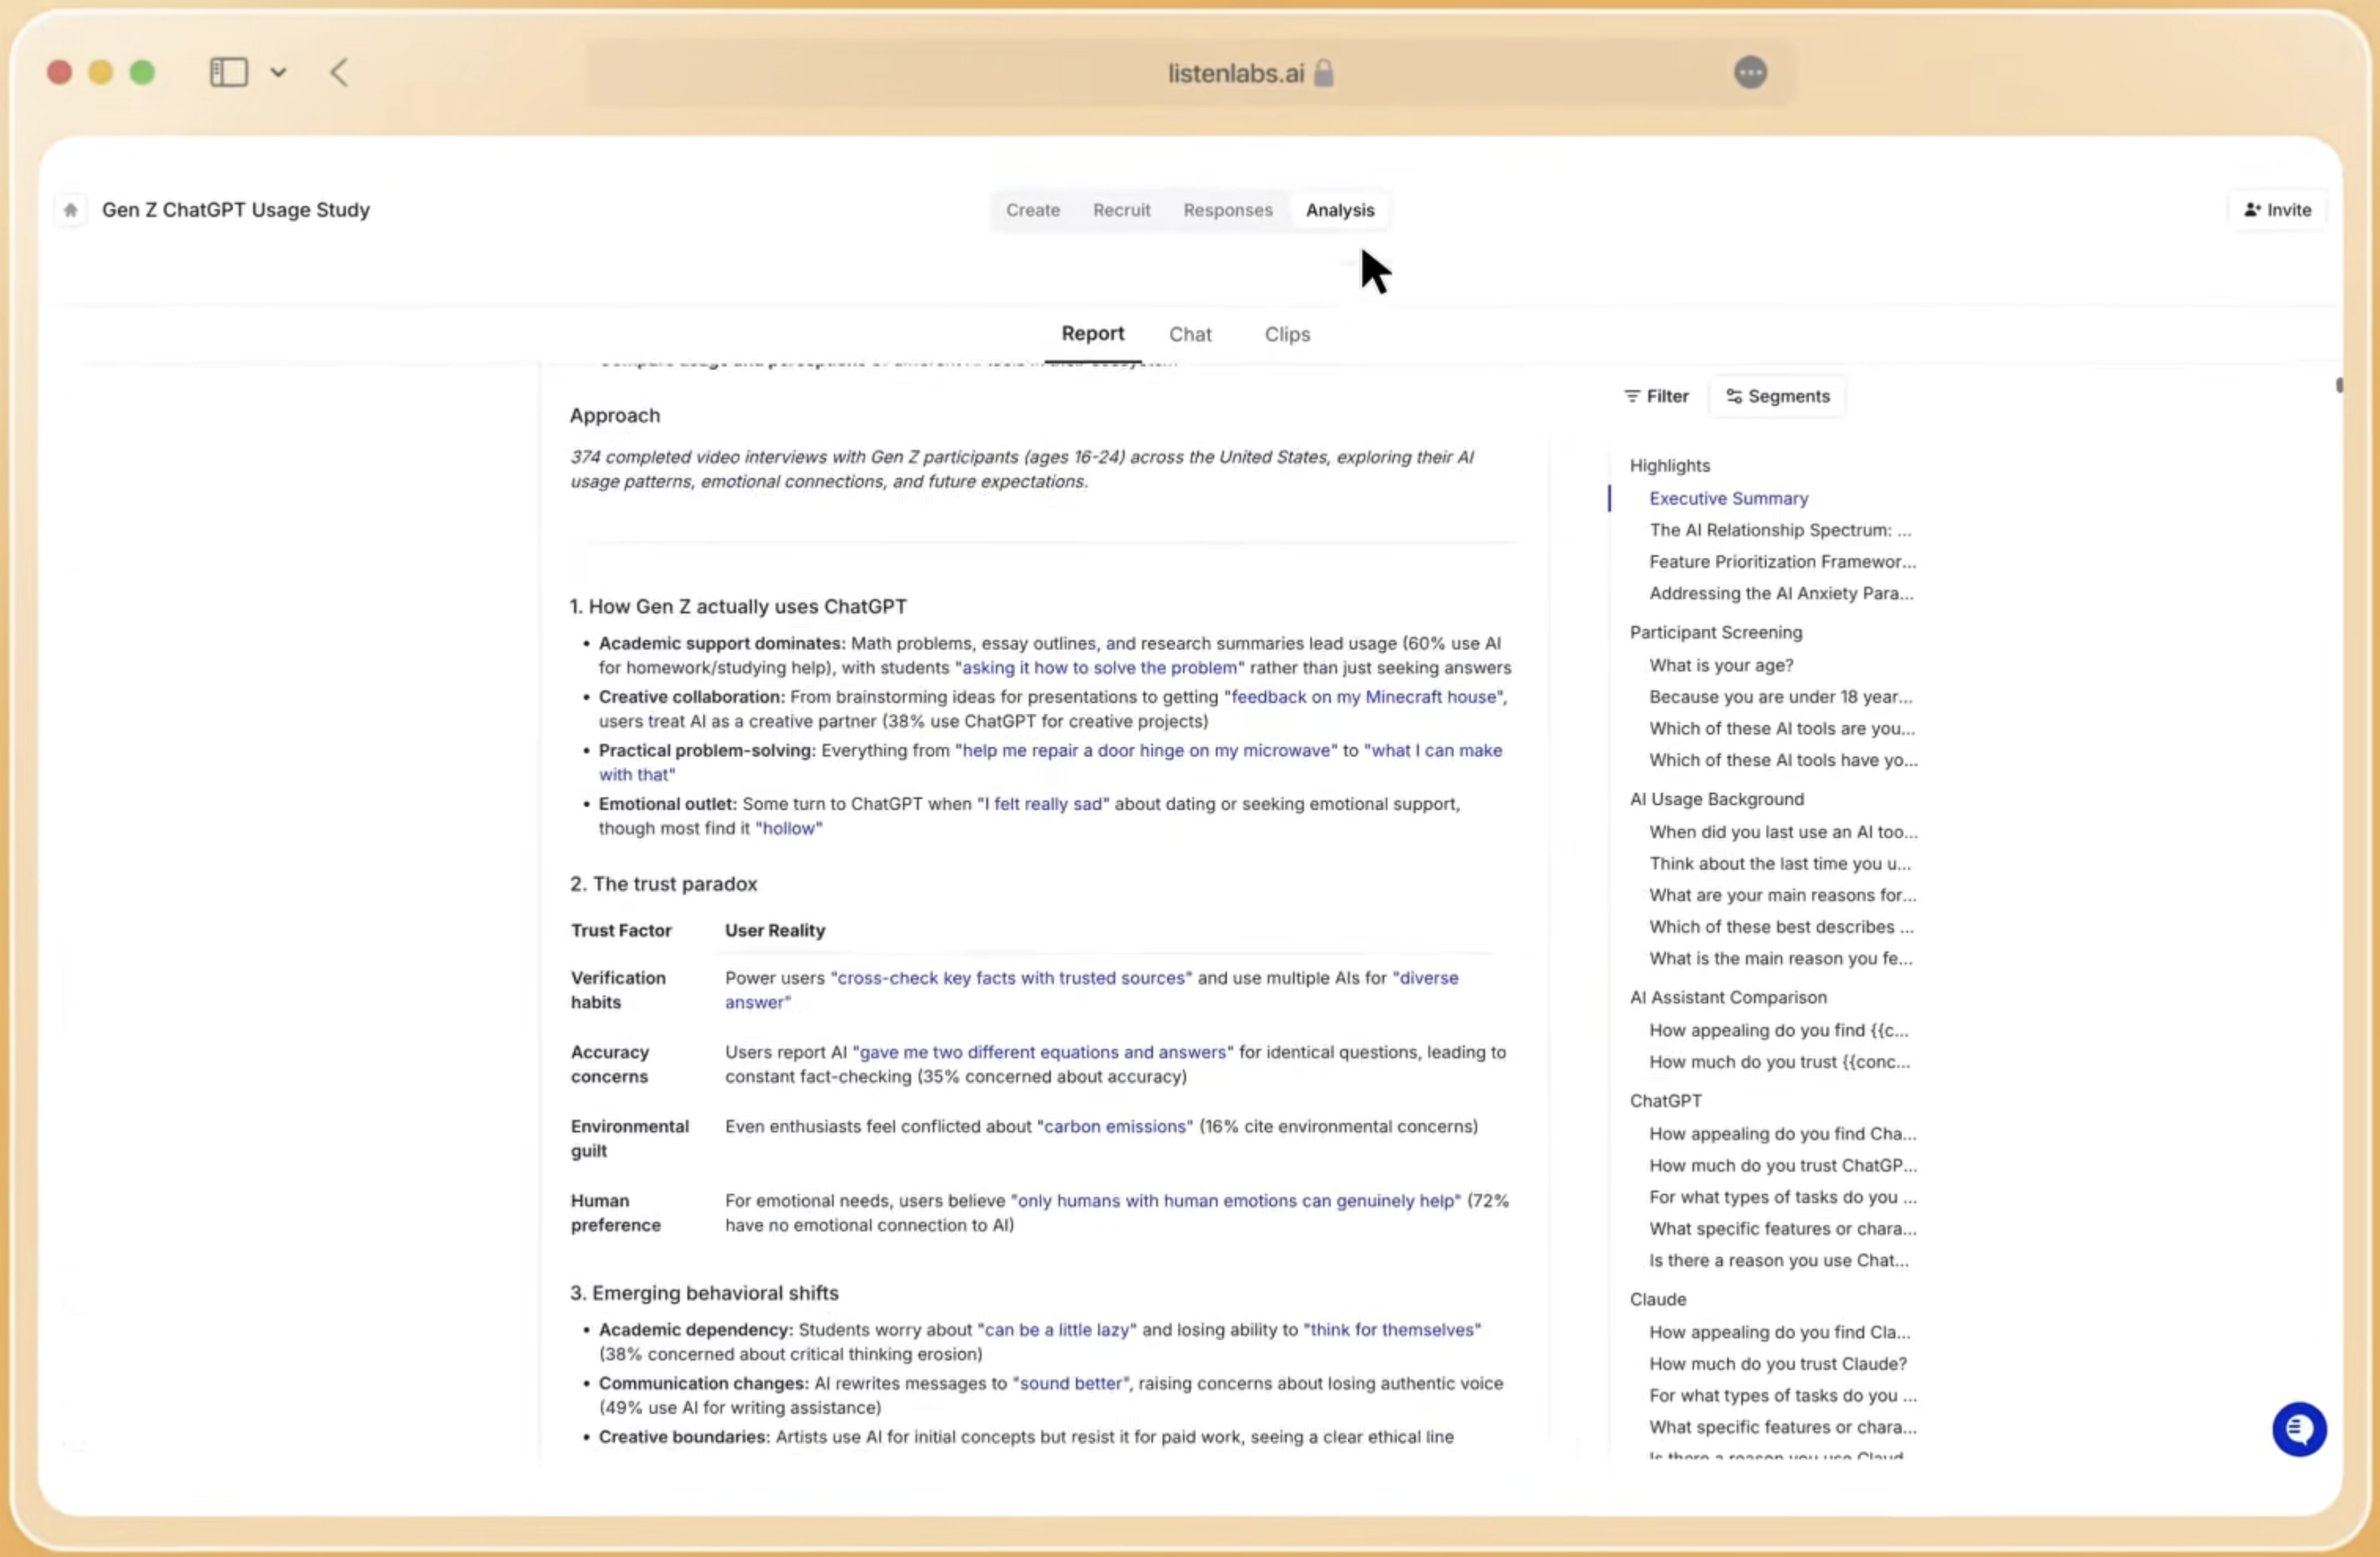This screenshot has height=1557, width=2380.
Task: Switch to the Recruit tab
Action: (x=1121, y=210)
